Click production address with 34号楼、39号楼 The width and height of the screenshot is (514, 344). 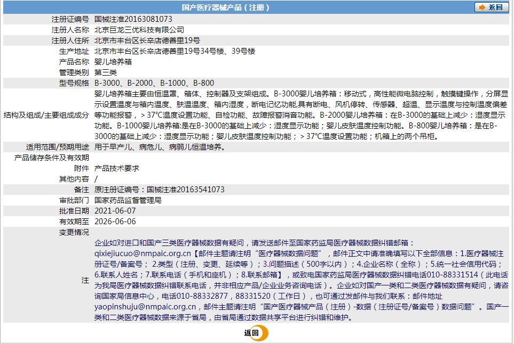pyautogui.click(x=175, y=51)
